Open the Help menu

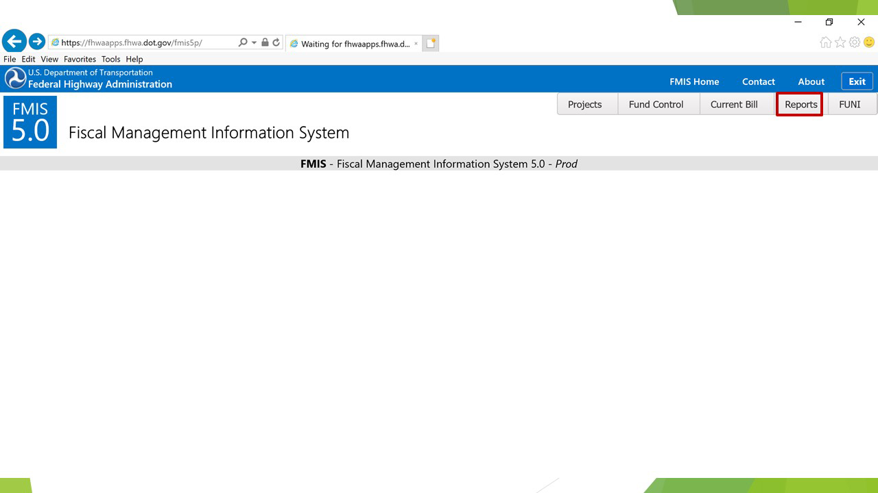(x=134, y=60)
